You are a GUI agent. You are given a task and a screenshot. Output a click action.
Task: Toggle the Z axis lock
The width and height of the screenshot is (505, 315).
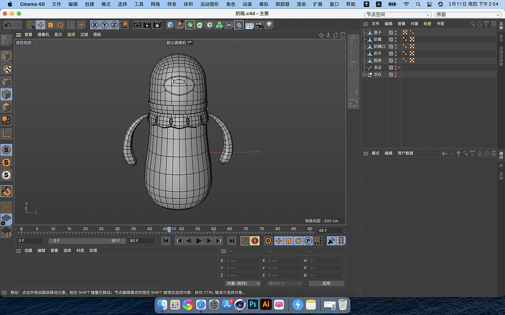pyautogui.click(x=114, y=25)
